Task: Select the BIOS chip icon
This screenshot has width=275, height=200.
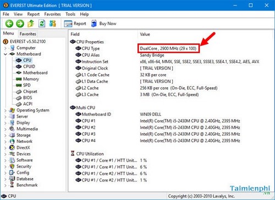Action: click(x=19, y=98)
